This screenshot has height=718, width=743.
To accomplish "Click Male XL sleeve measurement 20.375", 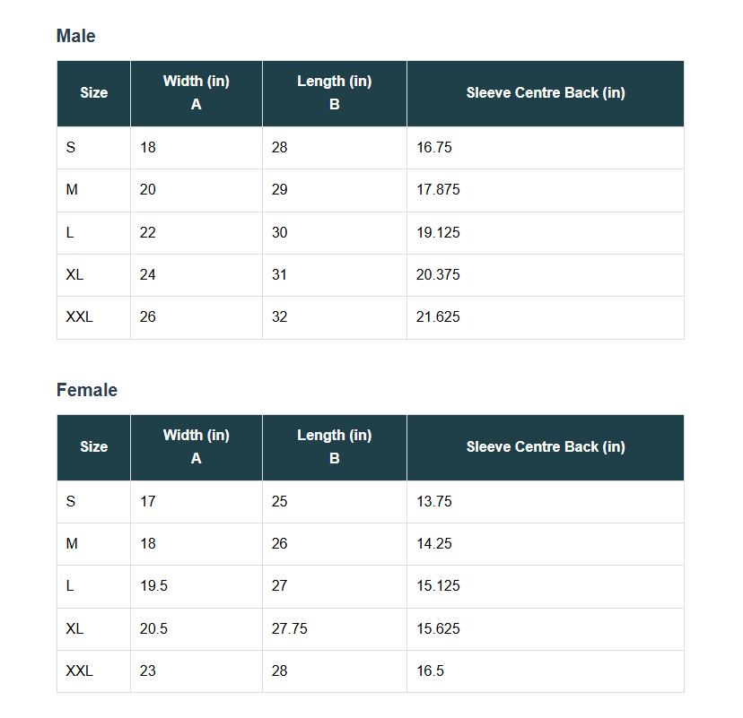I will click(x=438, y=274).
